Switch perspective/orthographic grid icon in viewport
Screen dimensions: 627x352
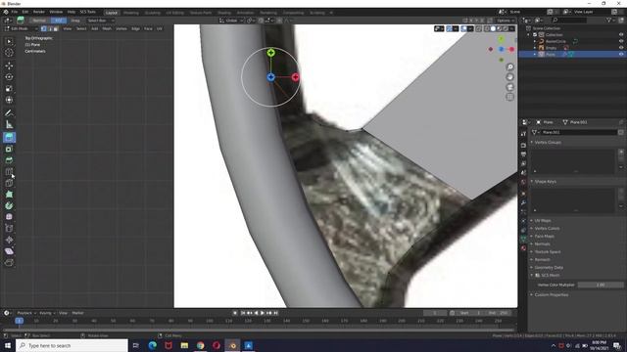point(509,97)
